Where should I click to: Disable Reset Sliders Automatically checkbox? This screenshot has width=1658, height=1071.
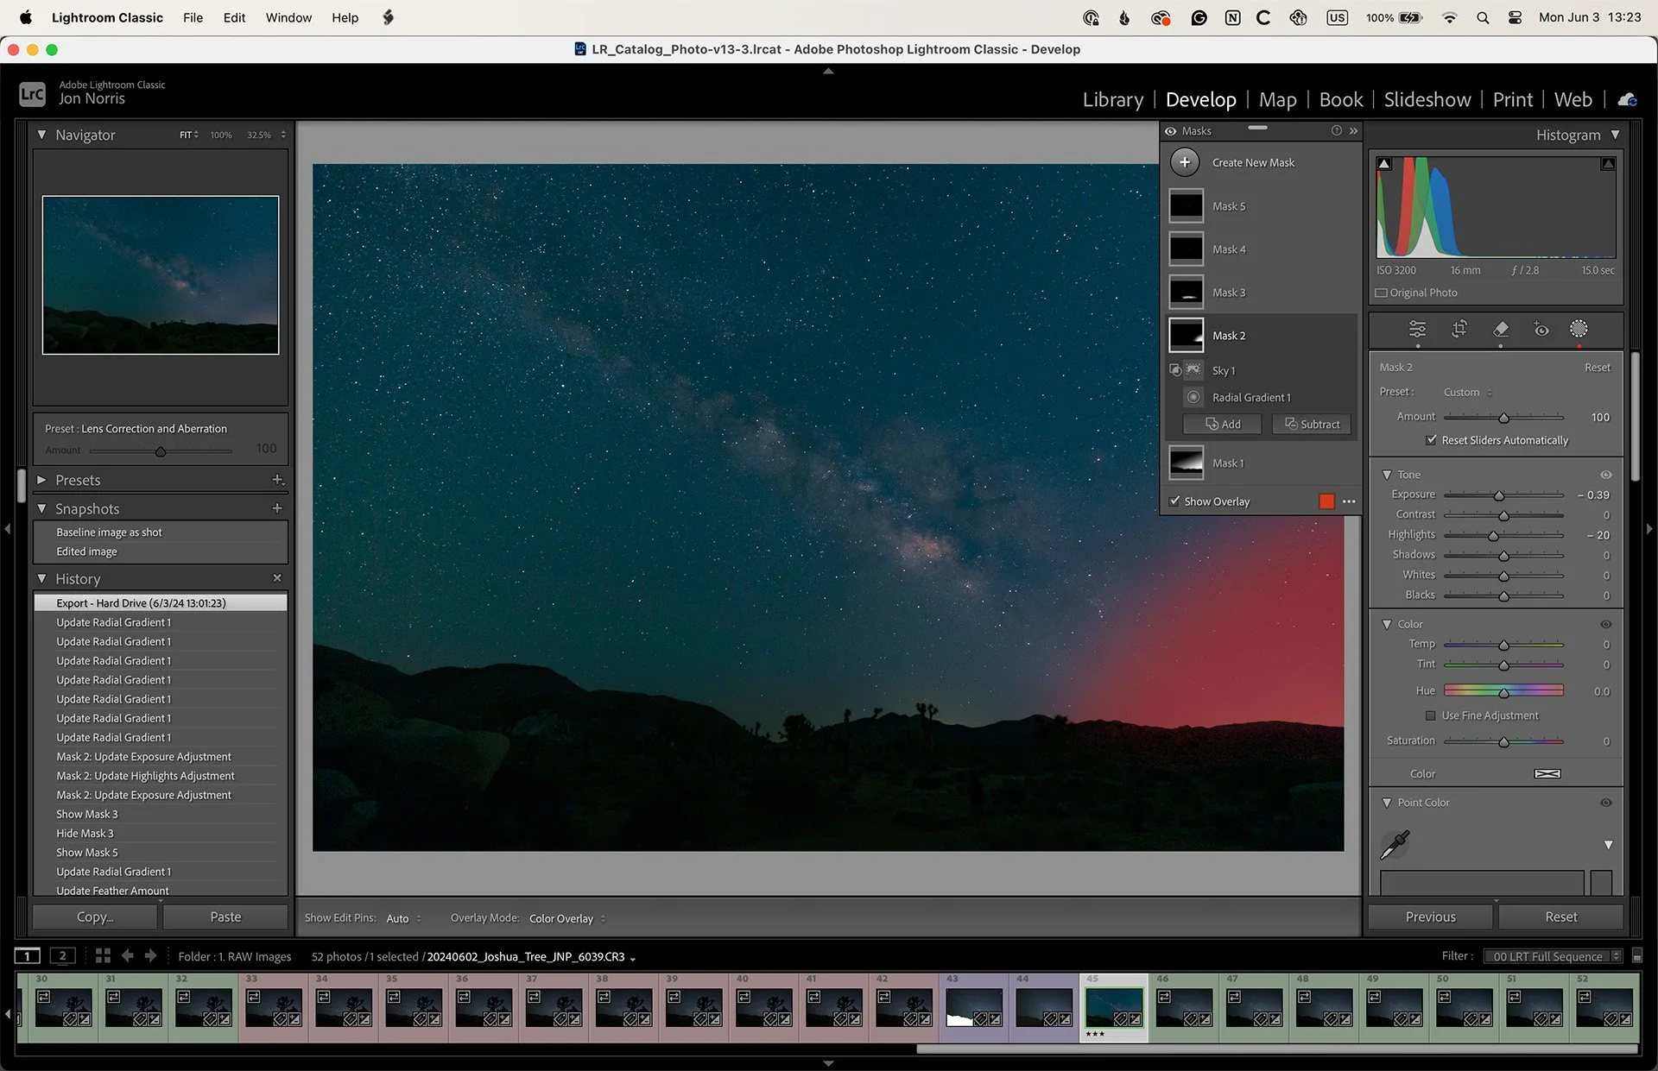[x=1431, y=440]
